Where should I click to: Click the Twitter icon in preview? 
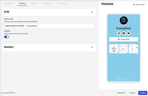(x=128, y=33)
